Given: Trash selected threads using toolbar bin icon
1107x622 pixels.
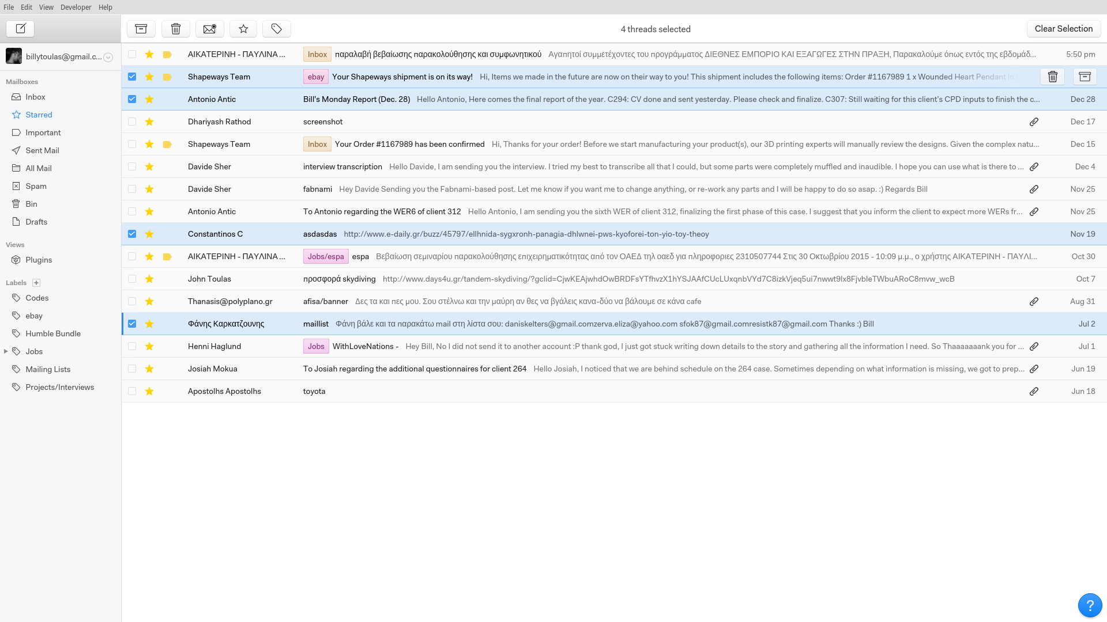Looking at the screenshot, I should click(x=176, y=29).
